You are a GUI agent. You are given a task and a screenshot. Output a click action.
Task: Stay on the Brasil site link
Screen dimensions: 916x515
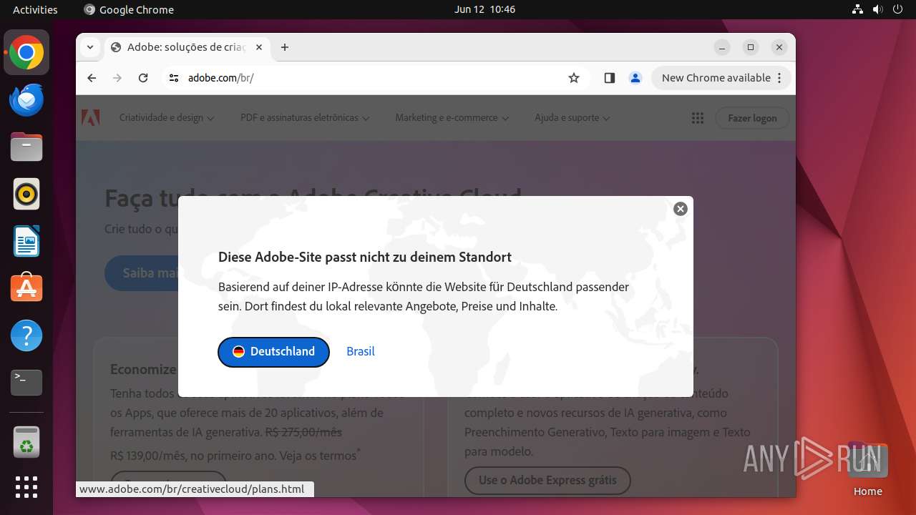point(361,351)
